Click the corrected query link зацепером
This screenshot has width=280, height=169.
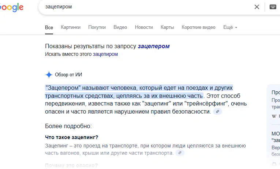(x=154, y=46)
